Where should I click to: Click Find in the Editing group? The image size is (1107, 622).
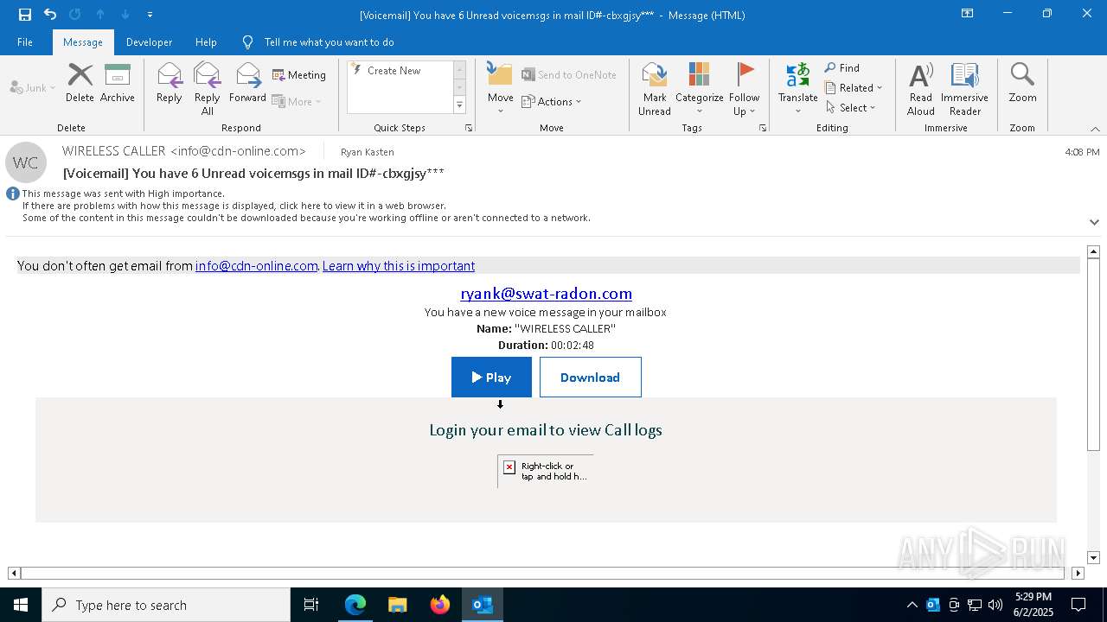pos(842,68)
